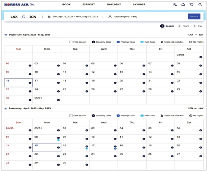This screenshot has width=207, height=171.
Task: Open the BOOK menu
Action: pos(66,4)
